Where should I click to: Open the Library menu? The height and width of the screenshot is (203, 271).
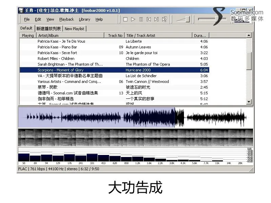pos(84,19)
